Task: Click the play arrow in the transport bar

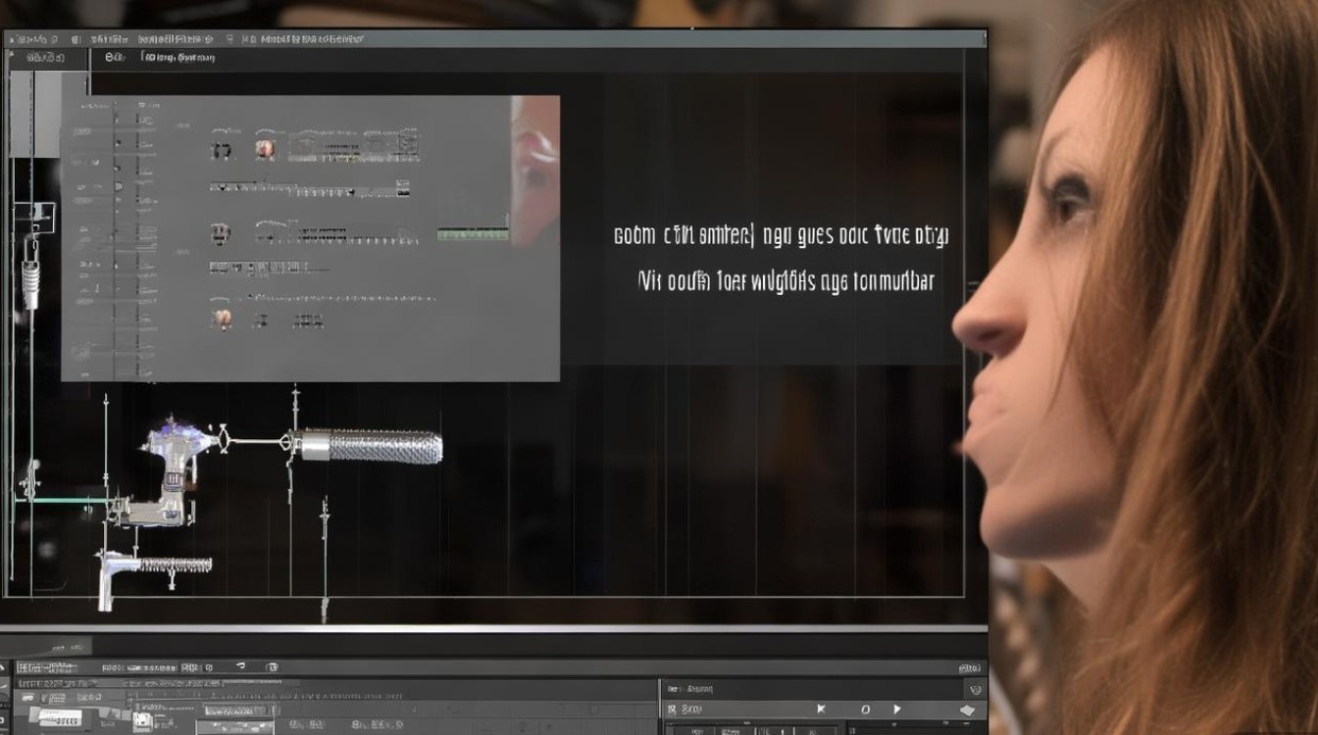Action: coord(896,709)
